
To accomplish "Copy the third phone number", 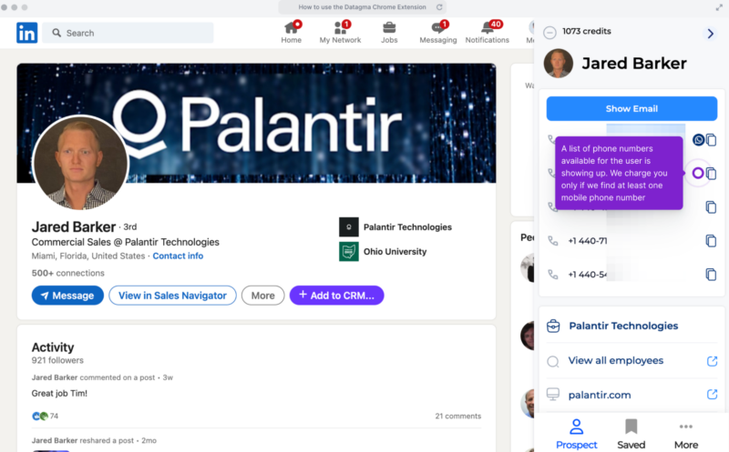I will [711, 207].
